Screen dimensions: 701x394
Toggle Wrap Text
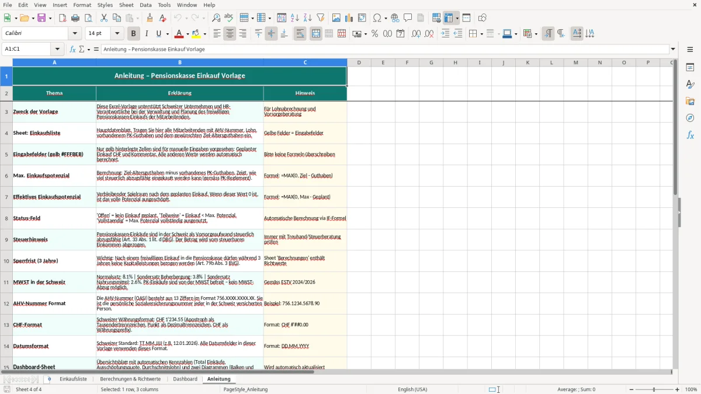click(x=300, y=34)
